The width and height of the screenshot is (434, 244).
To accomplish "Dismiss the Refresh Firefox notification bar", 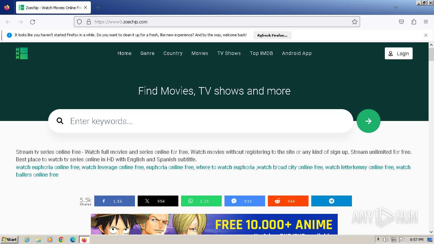I will 426,35.
